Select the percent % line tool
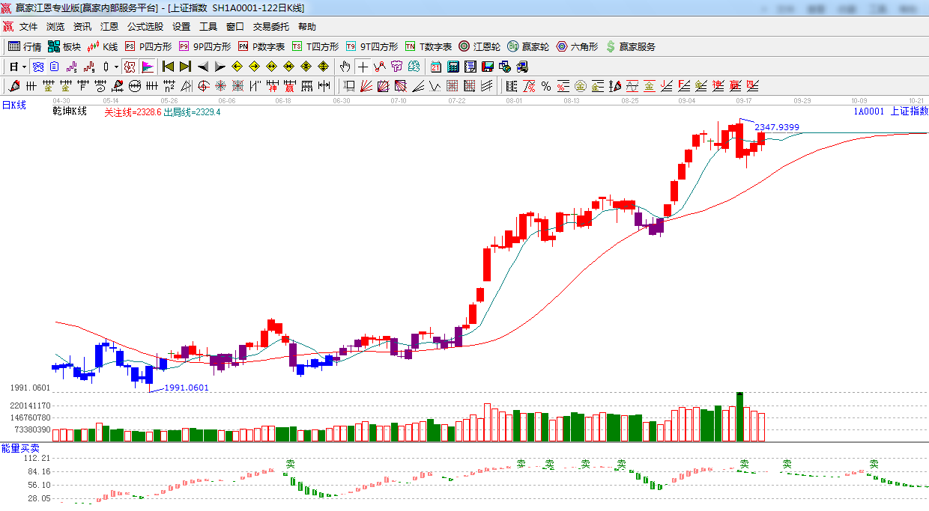 tap(545, 86)
